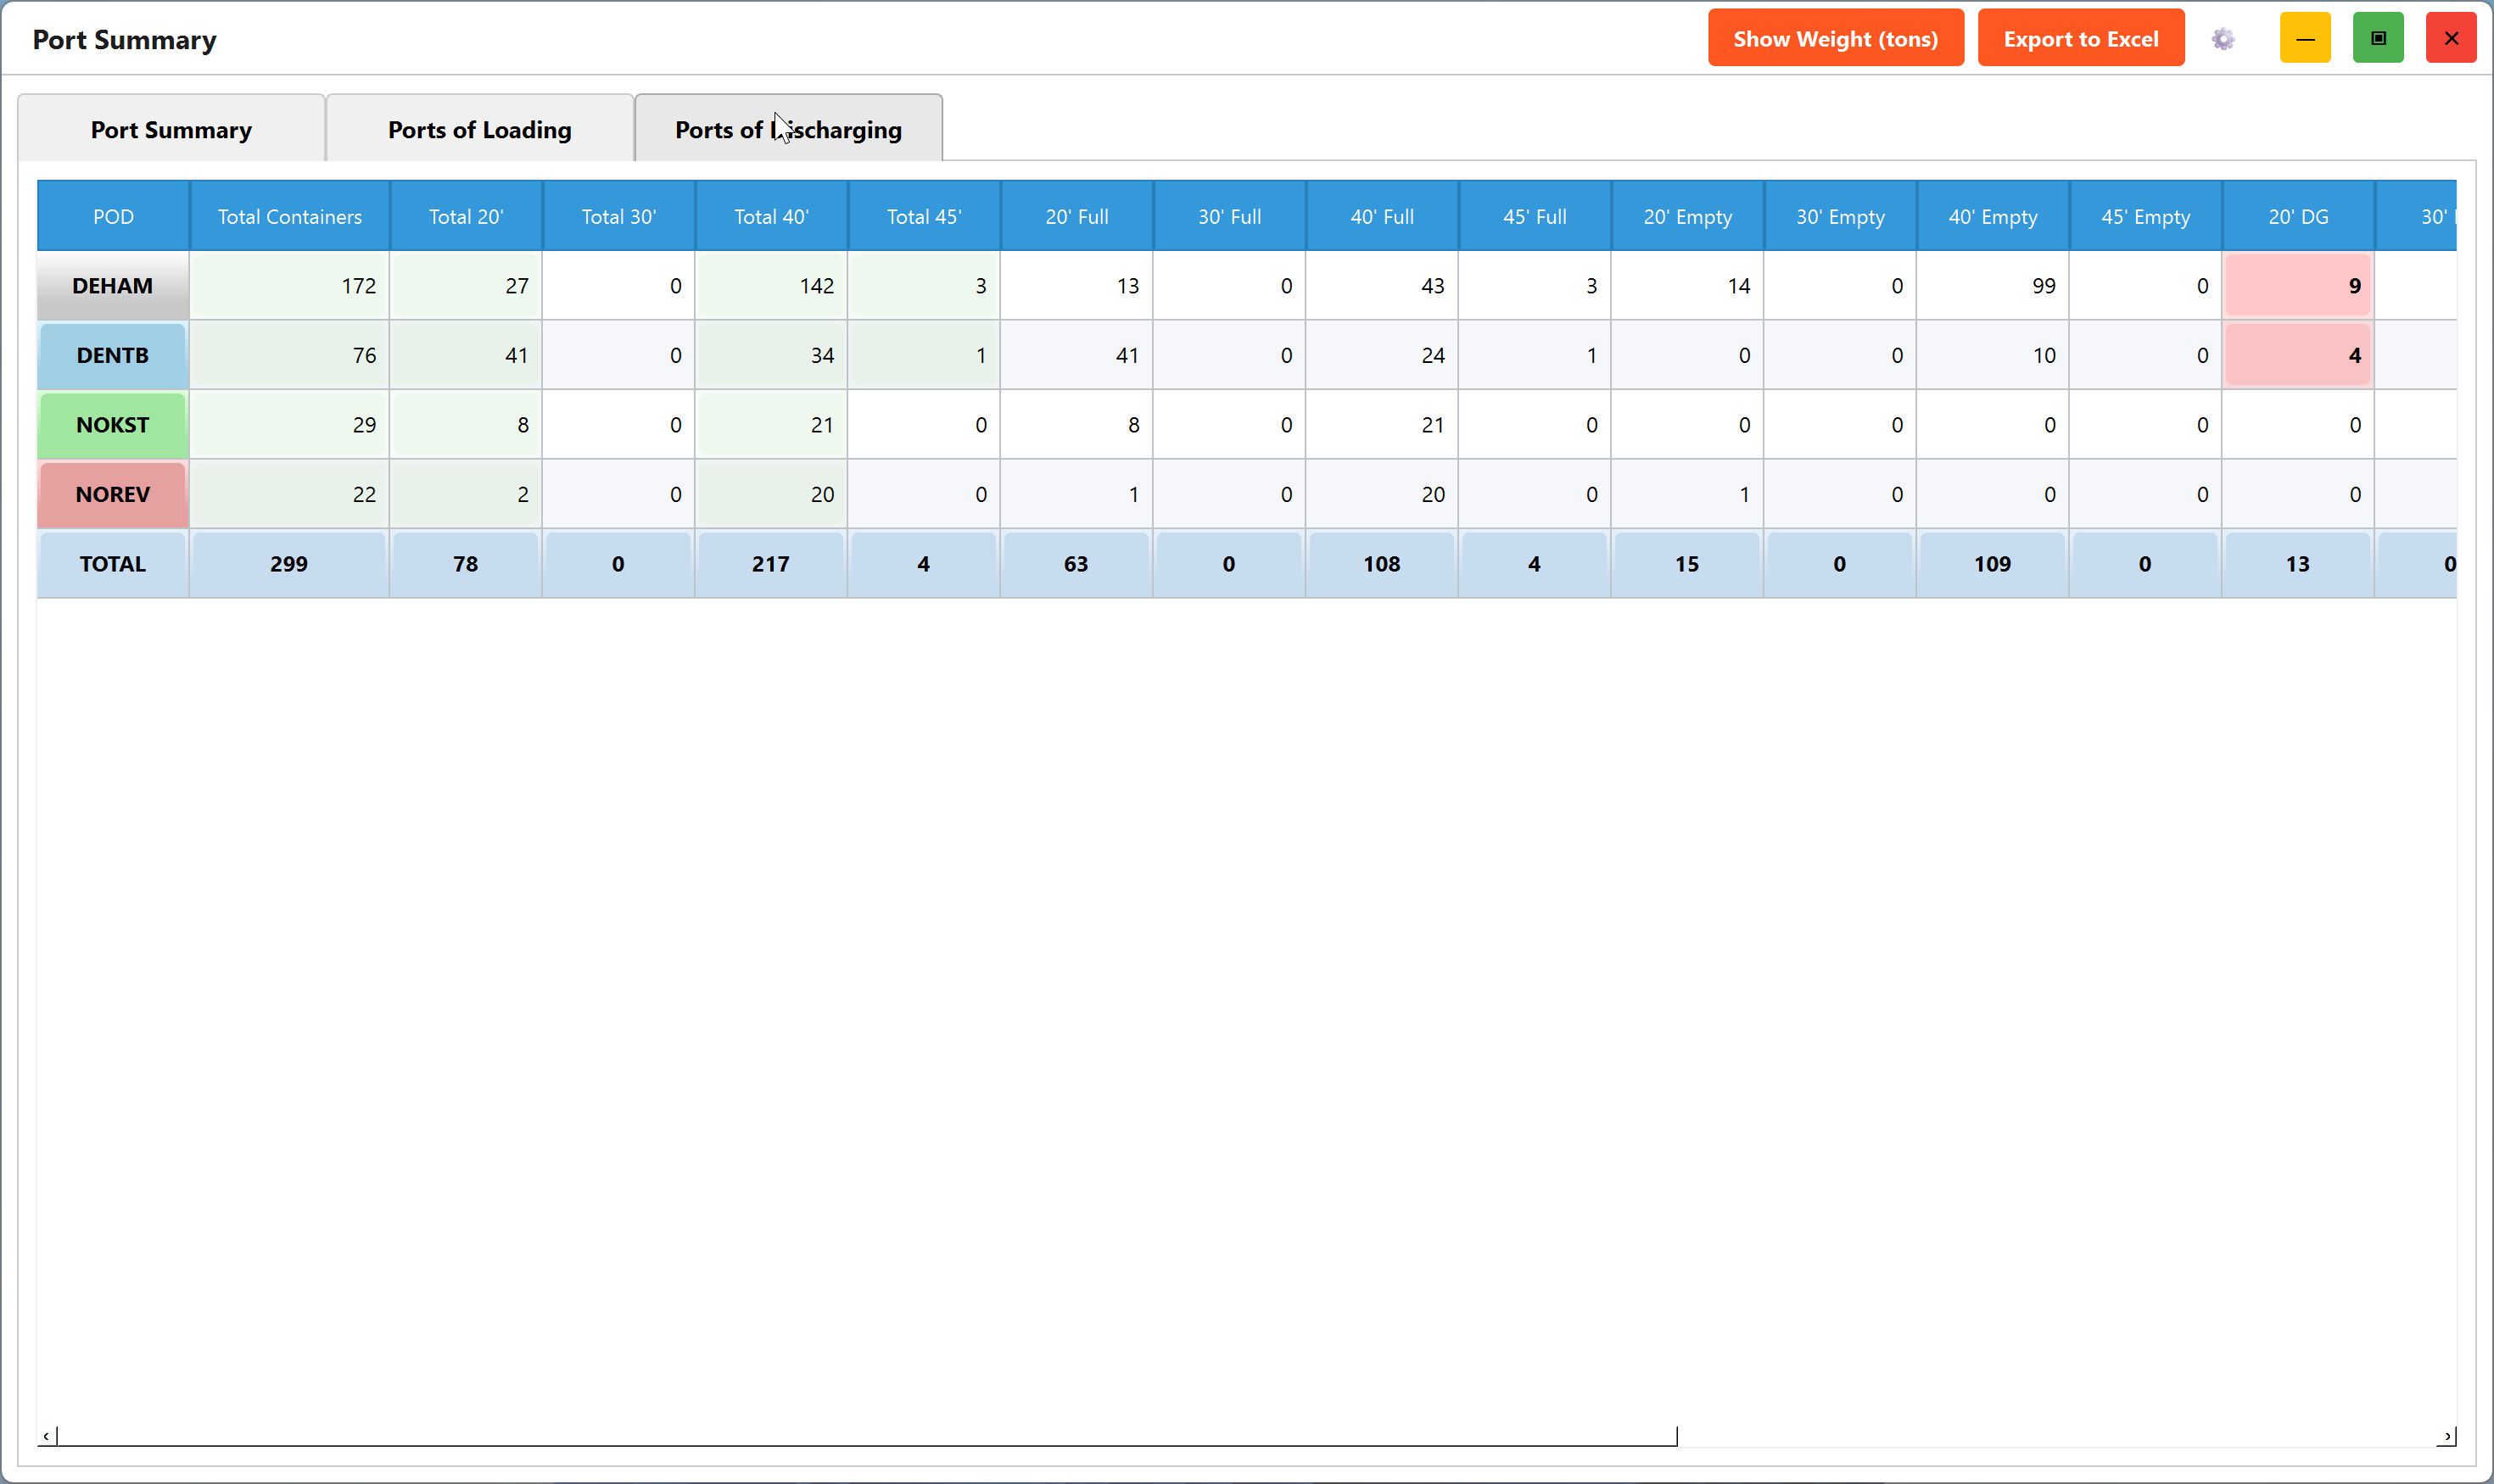Image resolution: width=2494 pixels, height=1484 pixels.
Task: Minimize window with yellow button
Action: (2305, 38)
